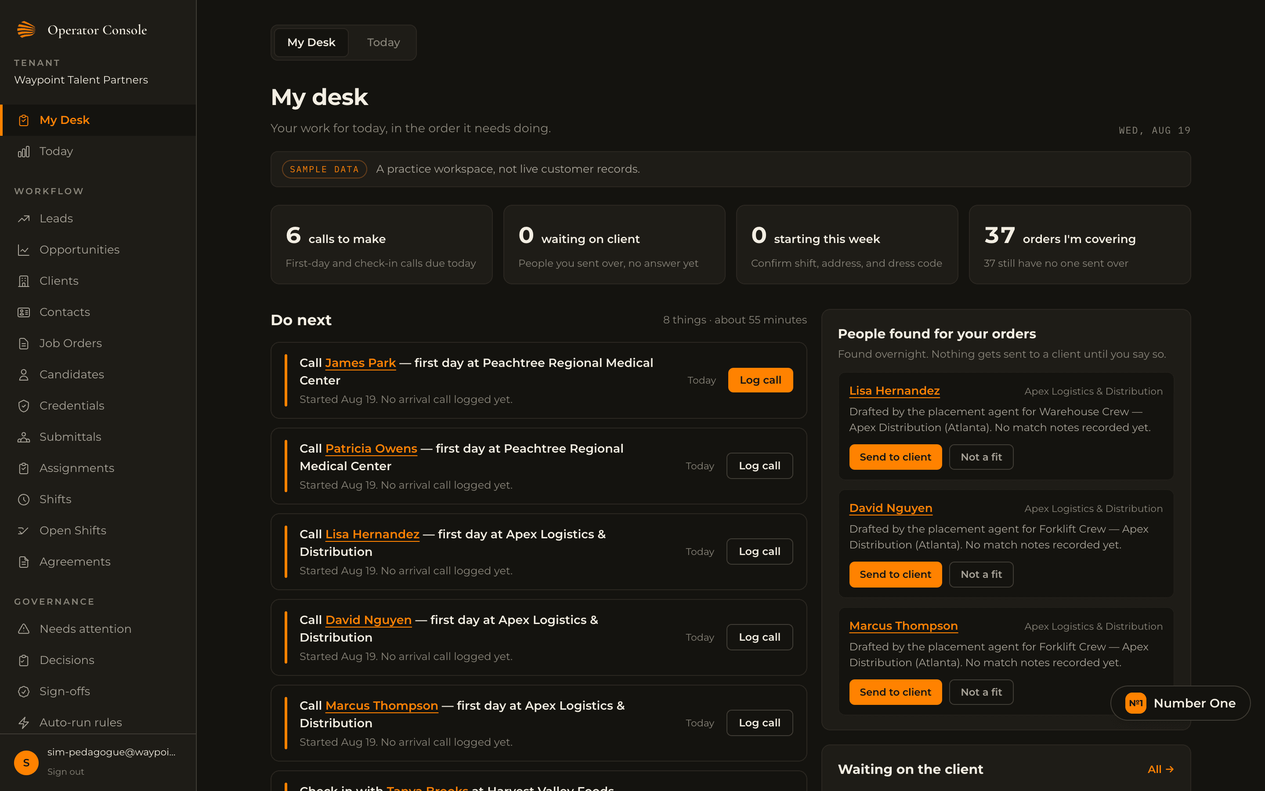Open Open Shifts in the sidebar
Image resolution: width=1265 pixels, height=791 pixels.
pyautogui.click(x=98, y=530)
